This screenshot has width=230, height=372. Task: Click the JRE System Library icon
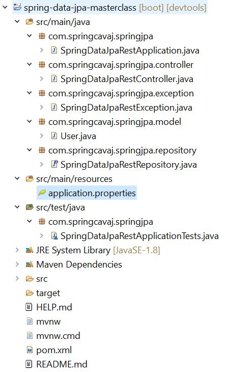30,250
